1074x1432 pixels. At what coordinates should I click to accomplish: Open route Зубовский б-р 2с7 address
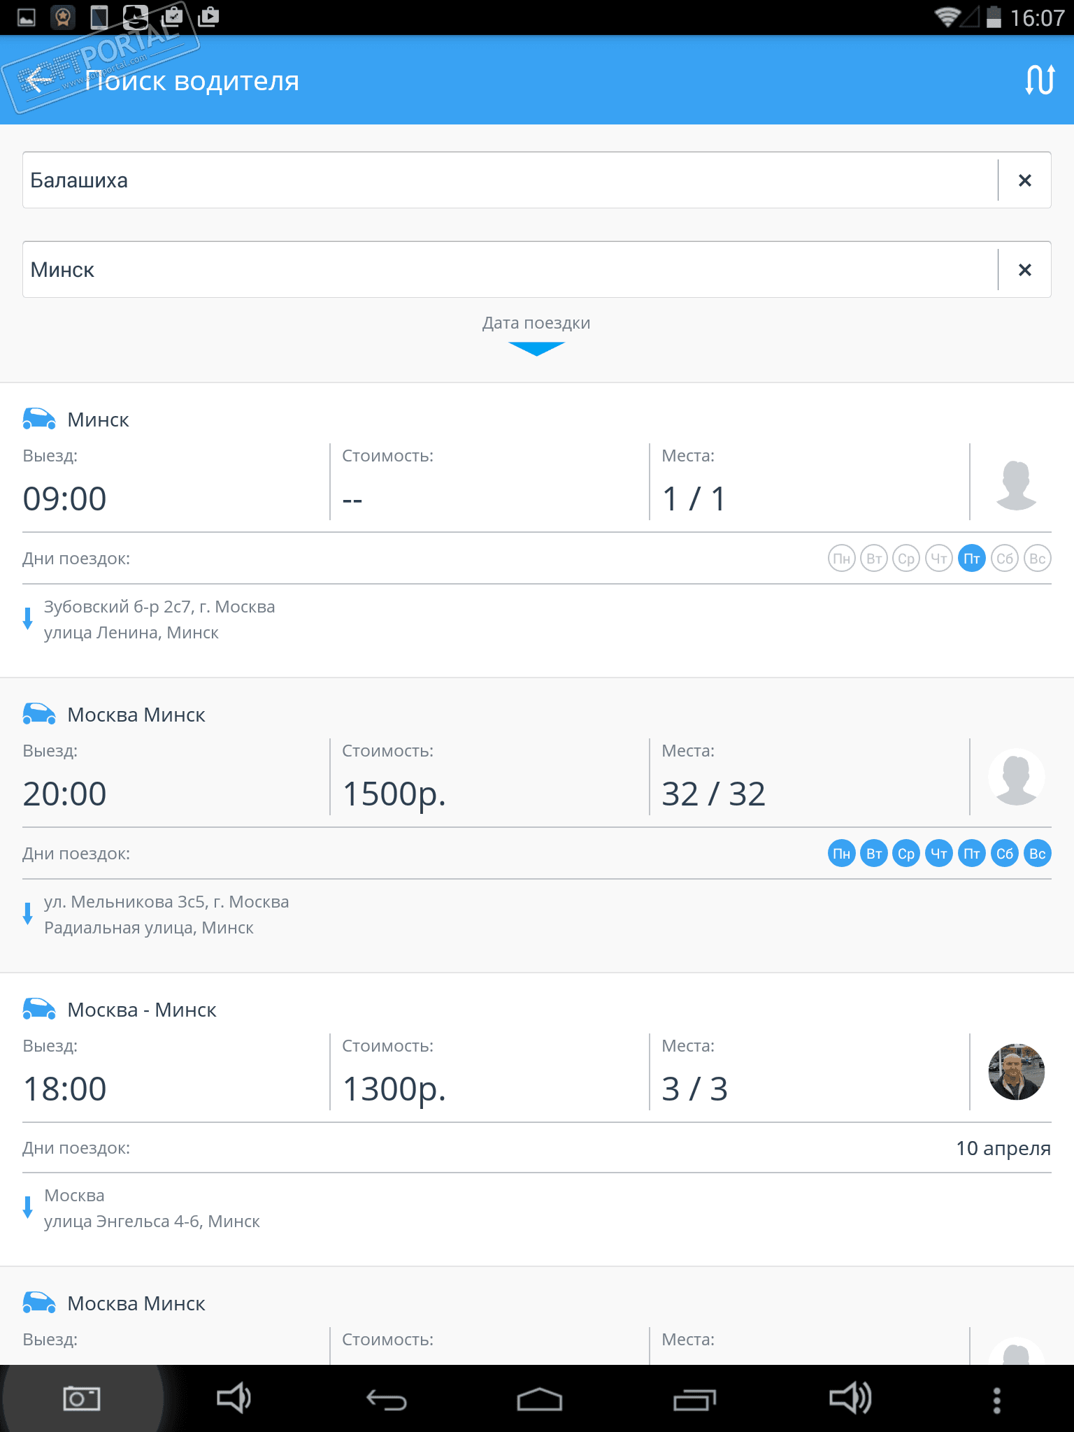pyautogui.click(x=159, y=607)
